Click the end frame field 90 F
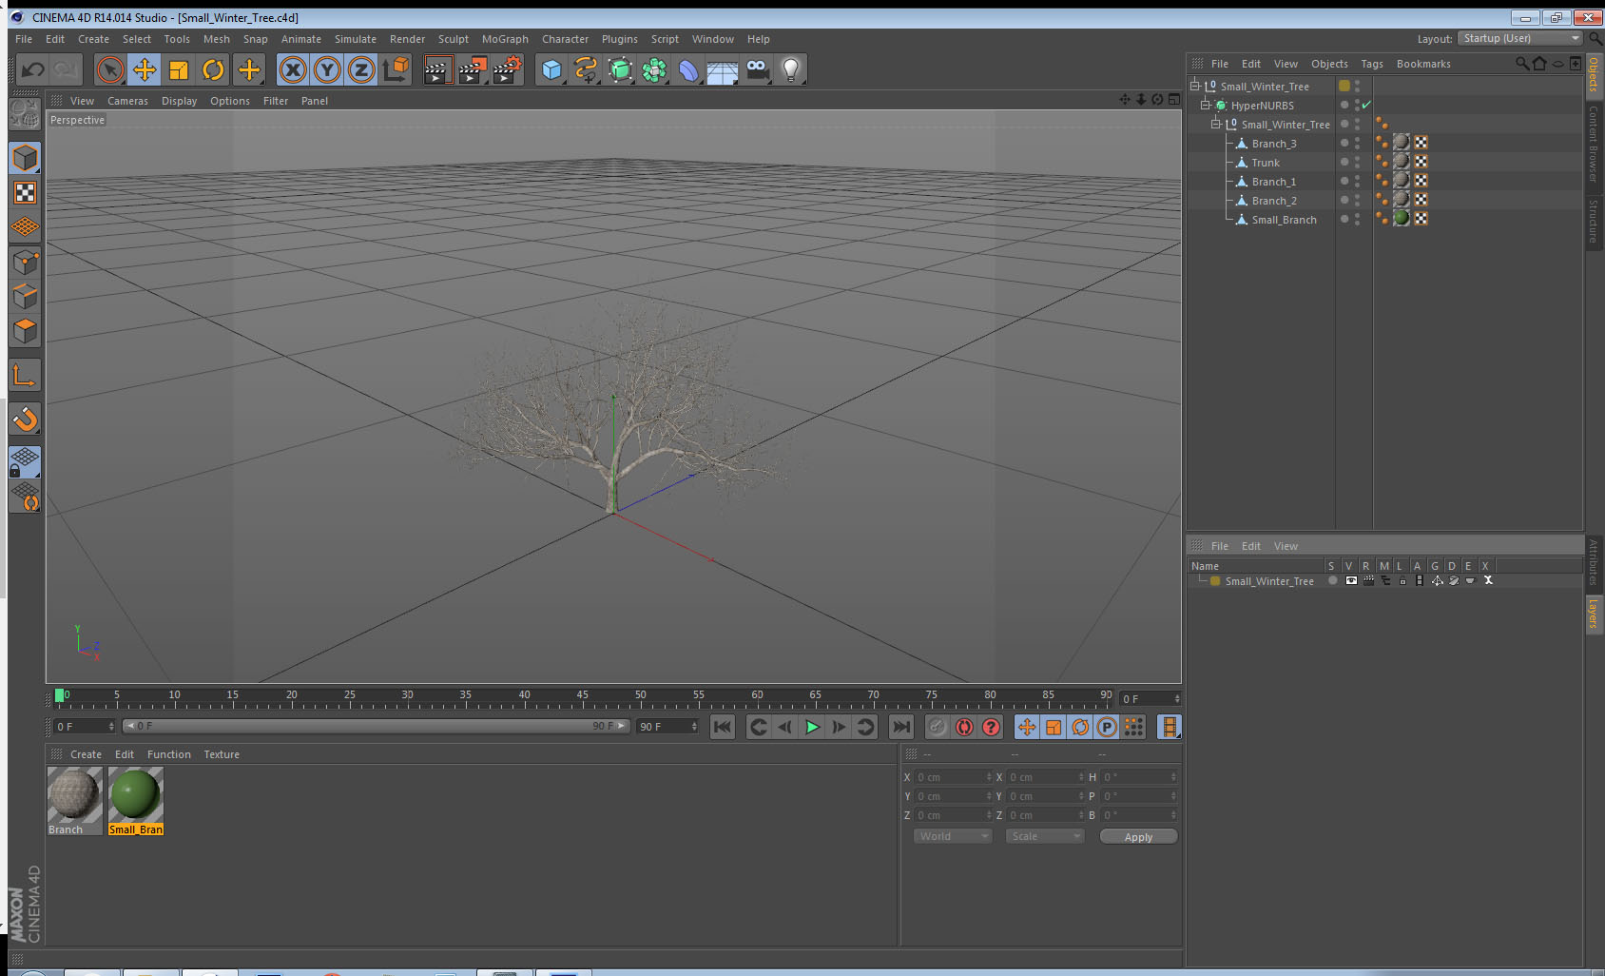This screenshot has width=1605, height=976. pos(667,727)
